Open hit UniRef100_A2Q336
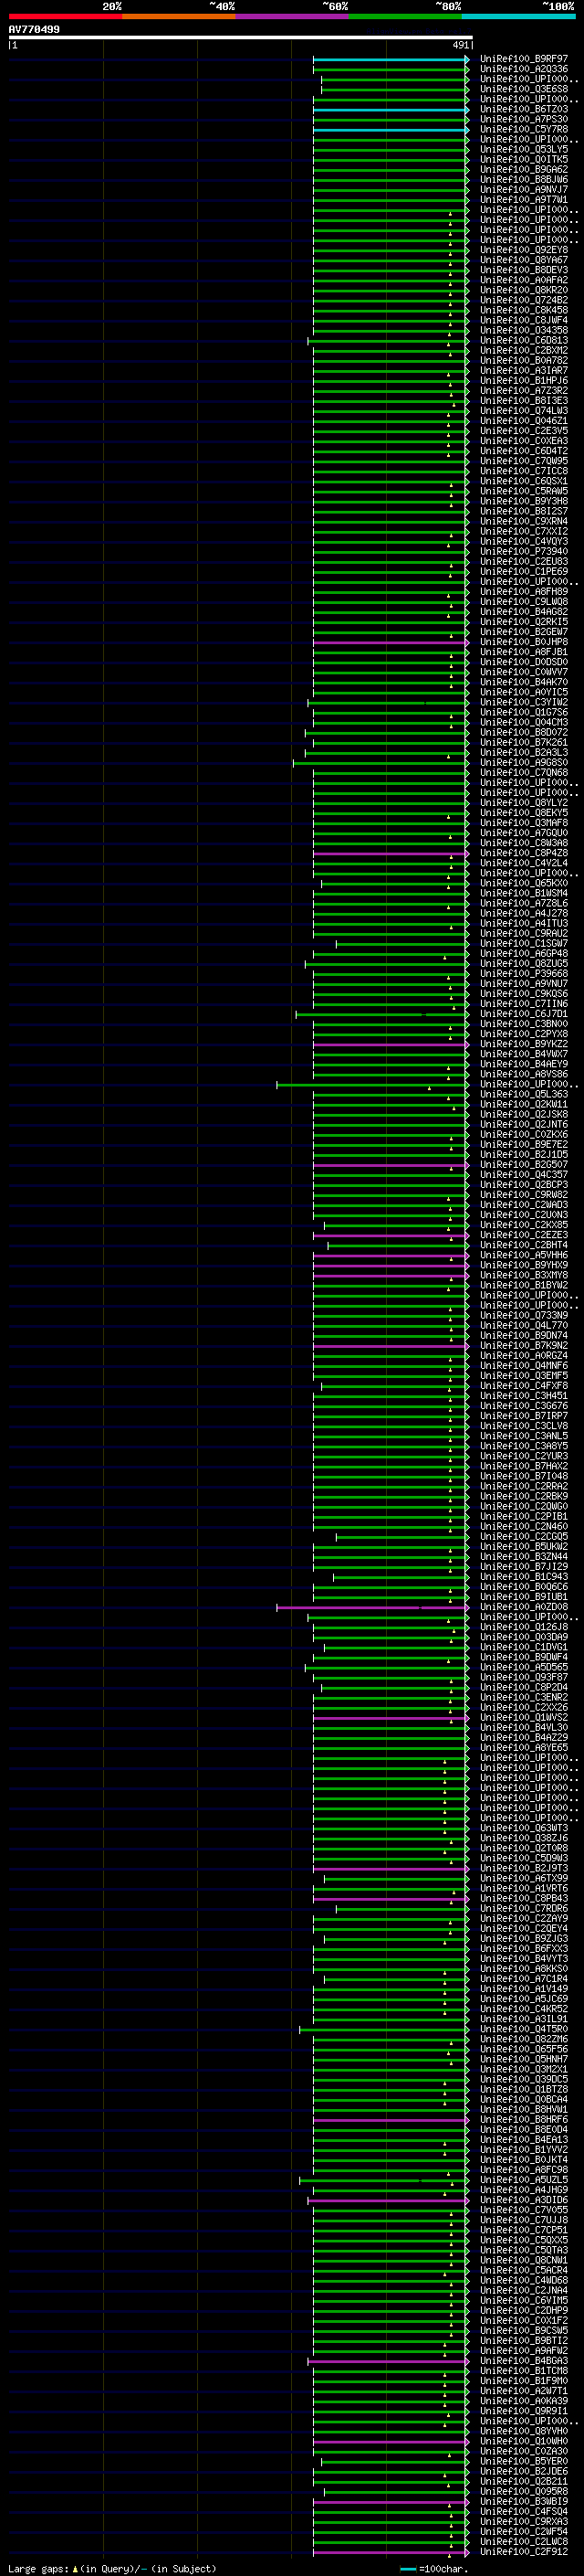Image resolution: width=584 pixels, height=2576 pixels. point(523,69)
